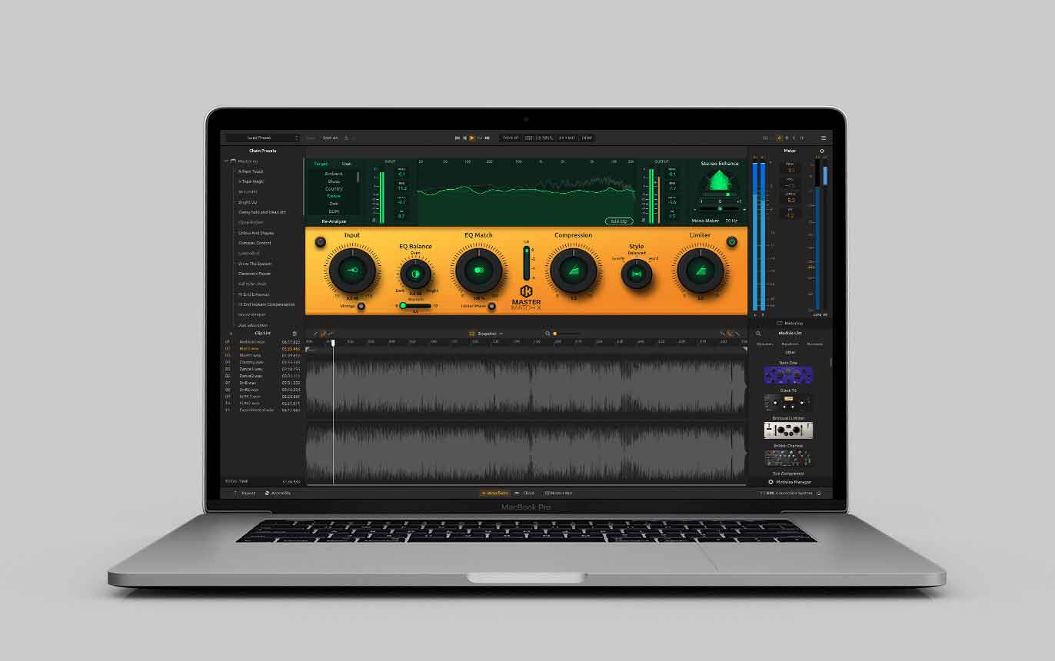Image resolution: width=1055 pixels, height=661 pixels.
Task: Select clip 01 in the Clip List
Action: 262,341
